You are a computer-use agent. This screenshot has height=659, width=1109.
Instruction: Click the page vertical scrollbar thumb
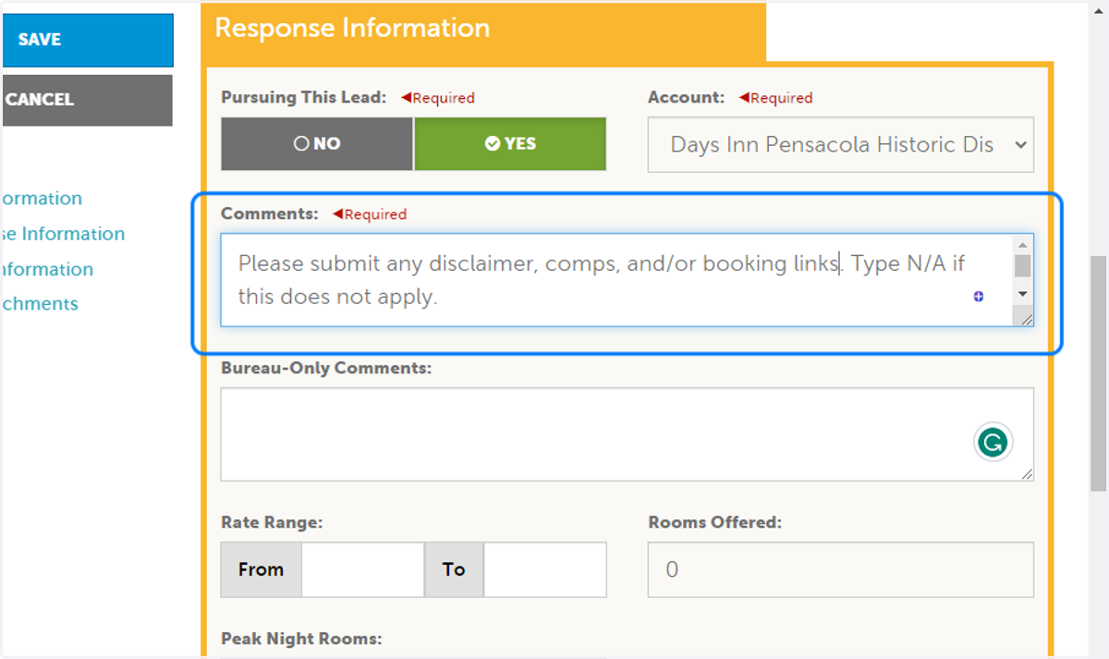1099,374
